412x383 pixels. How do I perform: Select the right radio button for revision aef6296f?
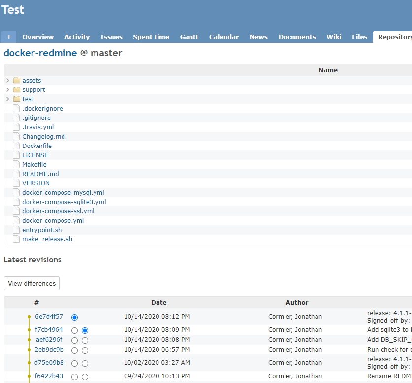[x=85, y=340]
